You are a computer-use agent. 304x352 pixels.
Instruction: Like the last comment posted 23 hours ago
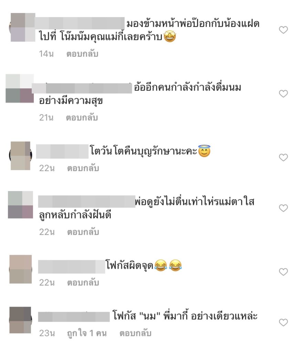[283, 322]
